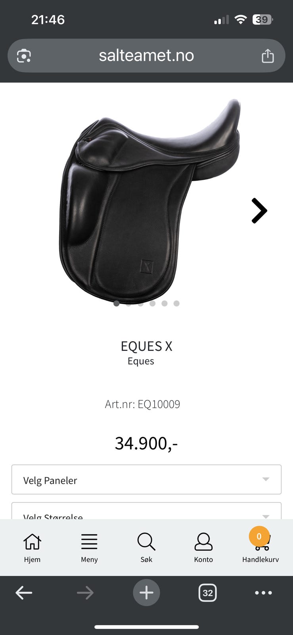Image resolution: width=293 pixels, height=635 pixels.
Task: Expand the Velg Paneler dropdown
Action: click(x=146, y=479)
